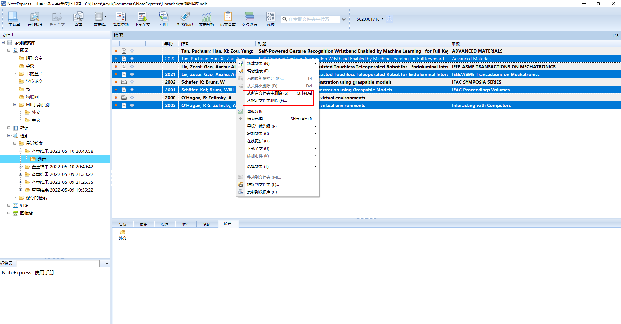Image resolution: width=621 pixels, height=324 pixels.
Task: Open 标签标记 tag tool
Action: tap(185, 19)
